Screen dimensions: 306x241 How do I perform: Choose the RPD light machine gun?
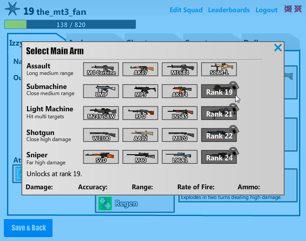tap(140, 113)
